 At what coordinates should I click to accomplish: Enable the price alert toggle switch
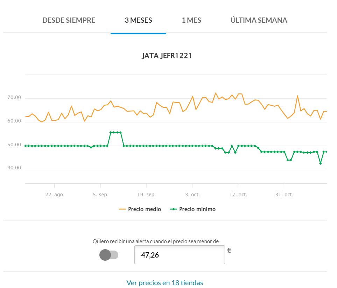tap(109, 255)
